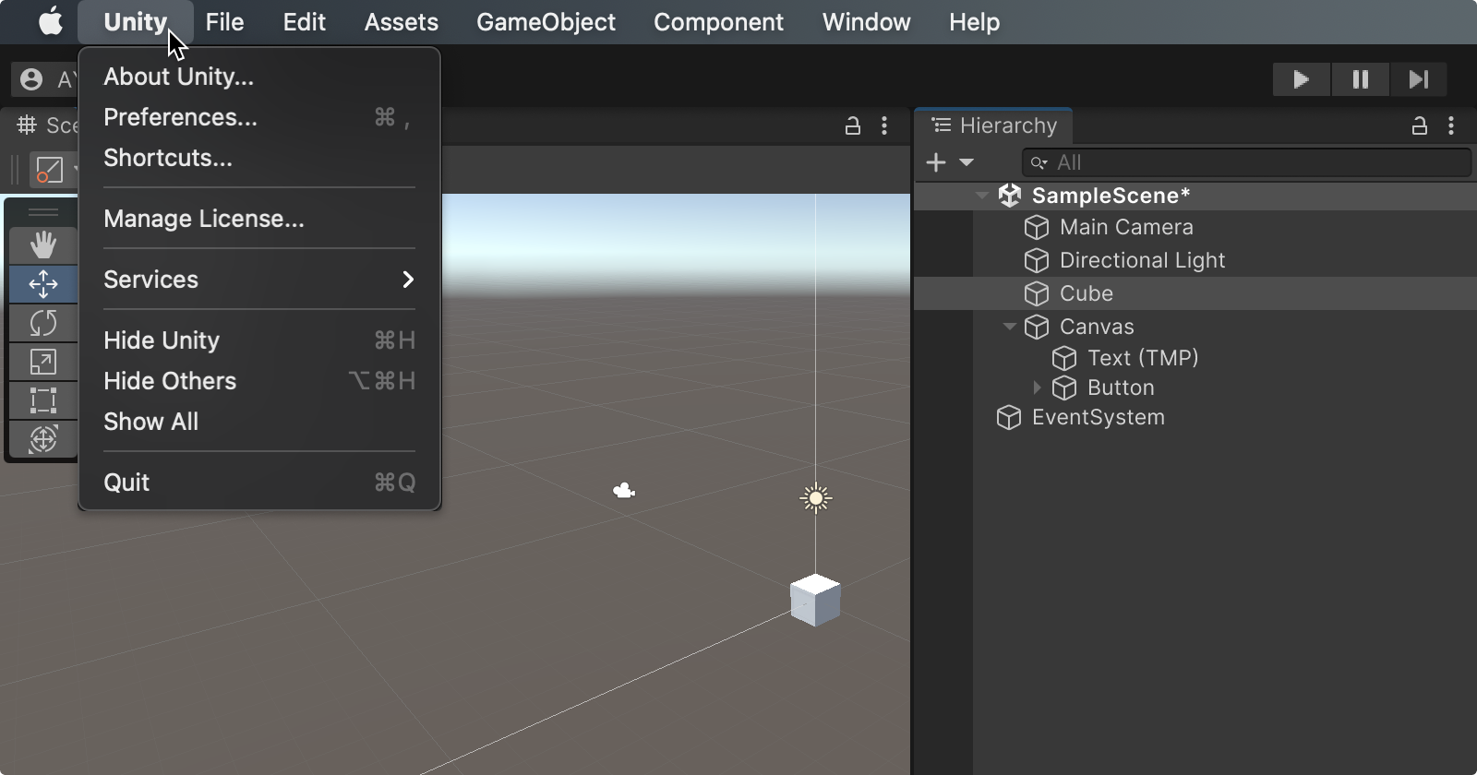Toggle the Hierarchy panel lock
Viewport: 1477px width, 775px height.
1420,125
